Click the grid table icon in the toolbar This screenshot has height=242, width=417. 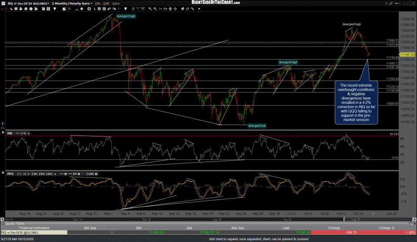tap(16, 9)
